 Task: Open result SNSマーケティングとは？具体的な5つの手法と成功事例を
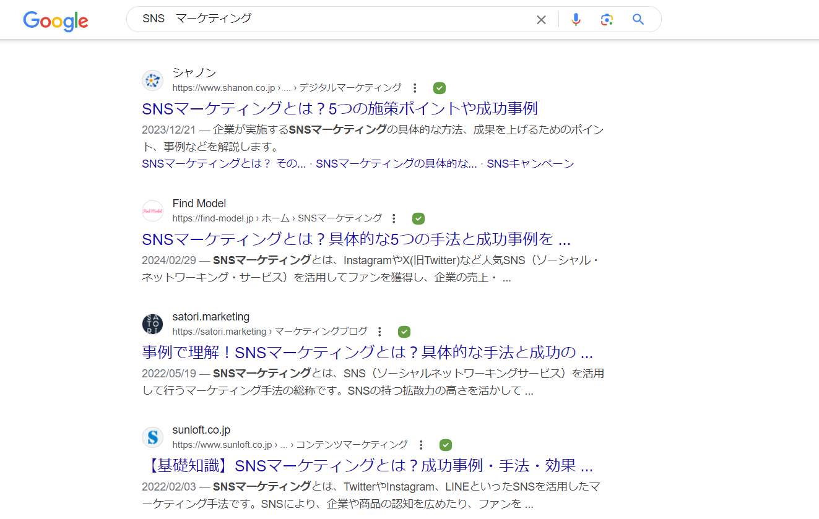coord(356,239)
